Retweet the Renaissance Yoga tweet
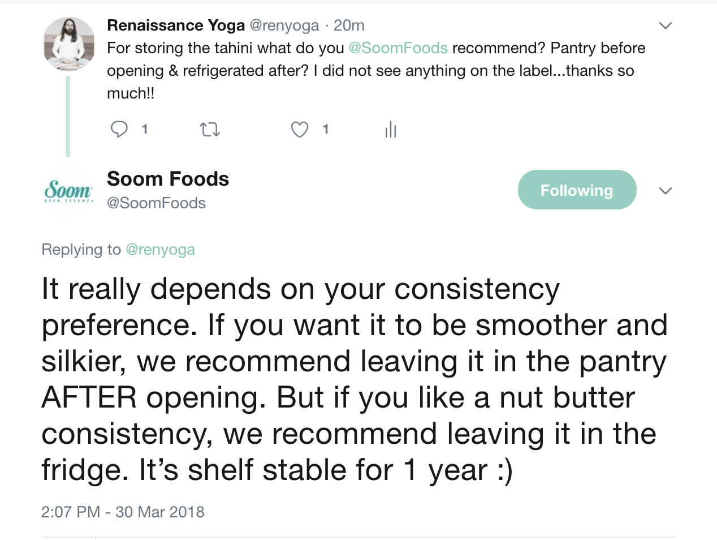Viewport: 717px width, 540px height. pos(210,130)
